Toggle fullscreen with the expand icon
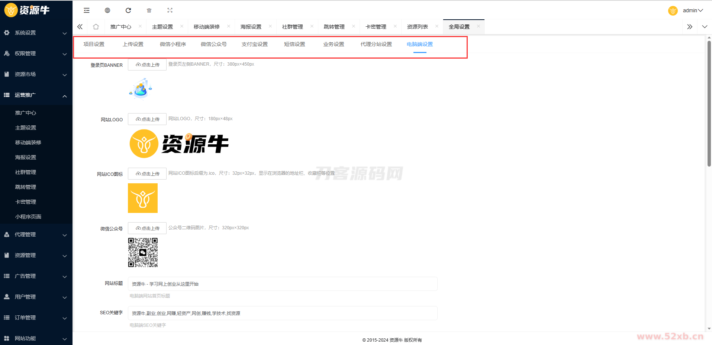The image size is (712, 345). (170, 10)
